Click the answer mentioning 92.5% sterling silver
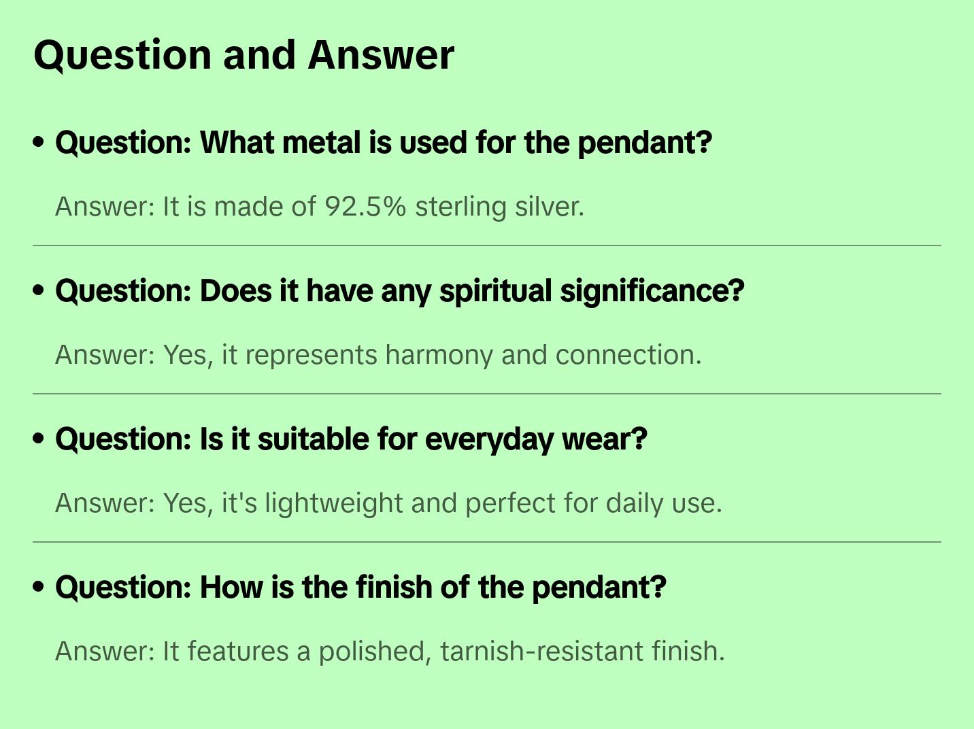Viewport: 974px width, 729px height. tap(320, 207)
